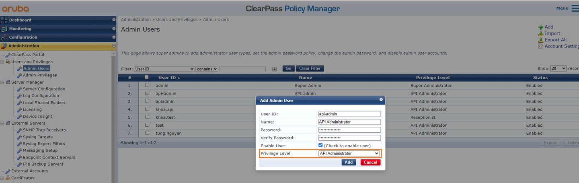579x183 pixels.
Task: Click the wrench icon beside Syslog Targets
Action: tap(19, 137)
